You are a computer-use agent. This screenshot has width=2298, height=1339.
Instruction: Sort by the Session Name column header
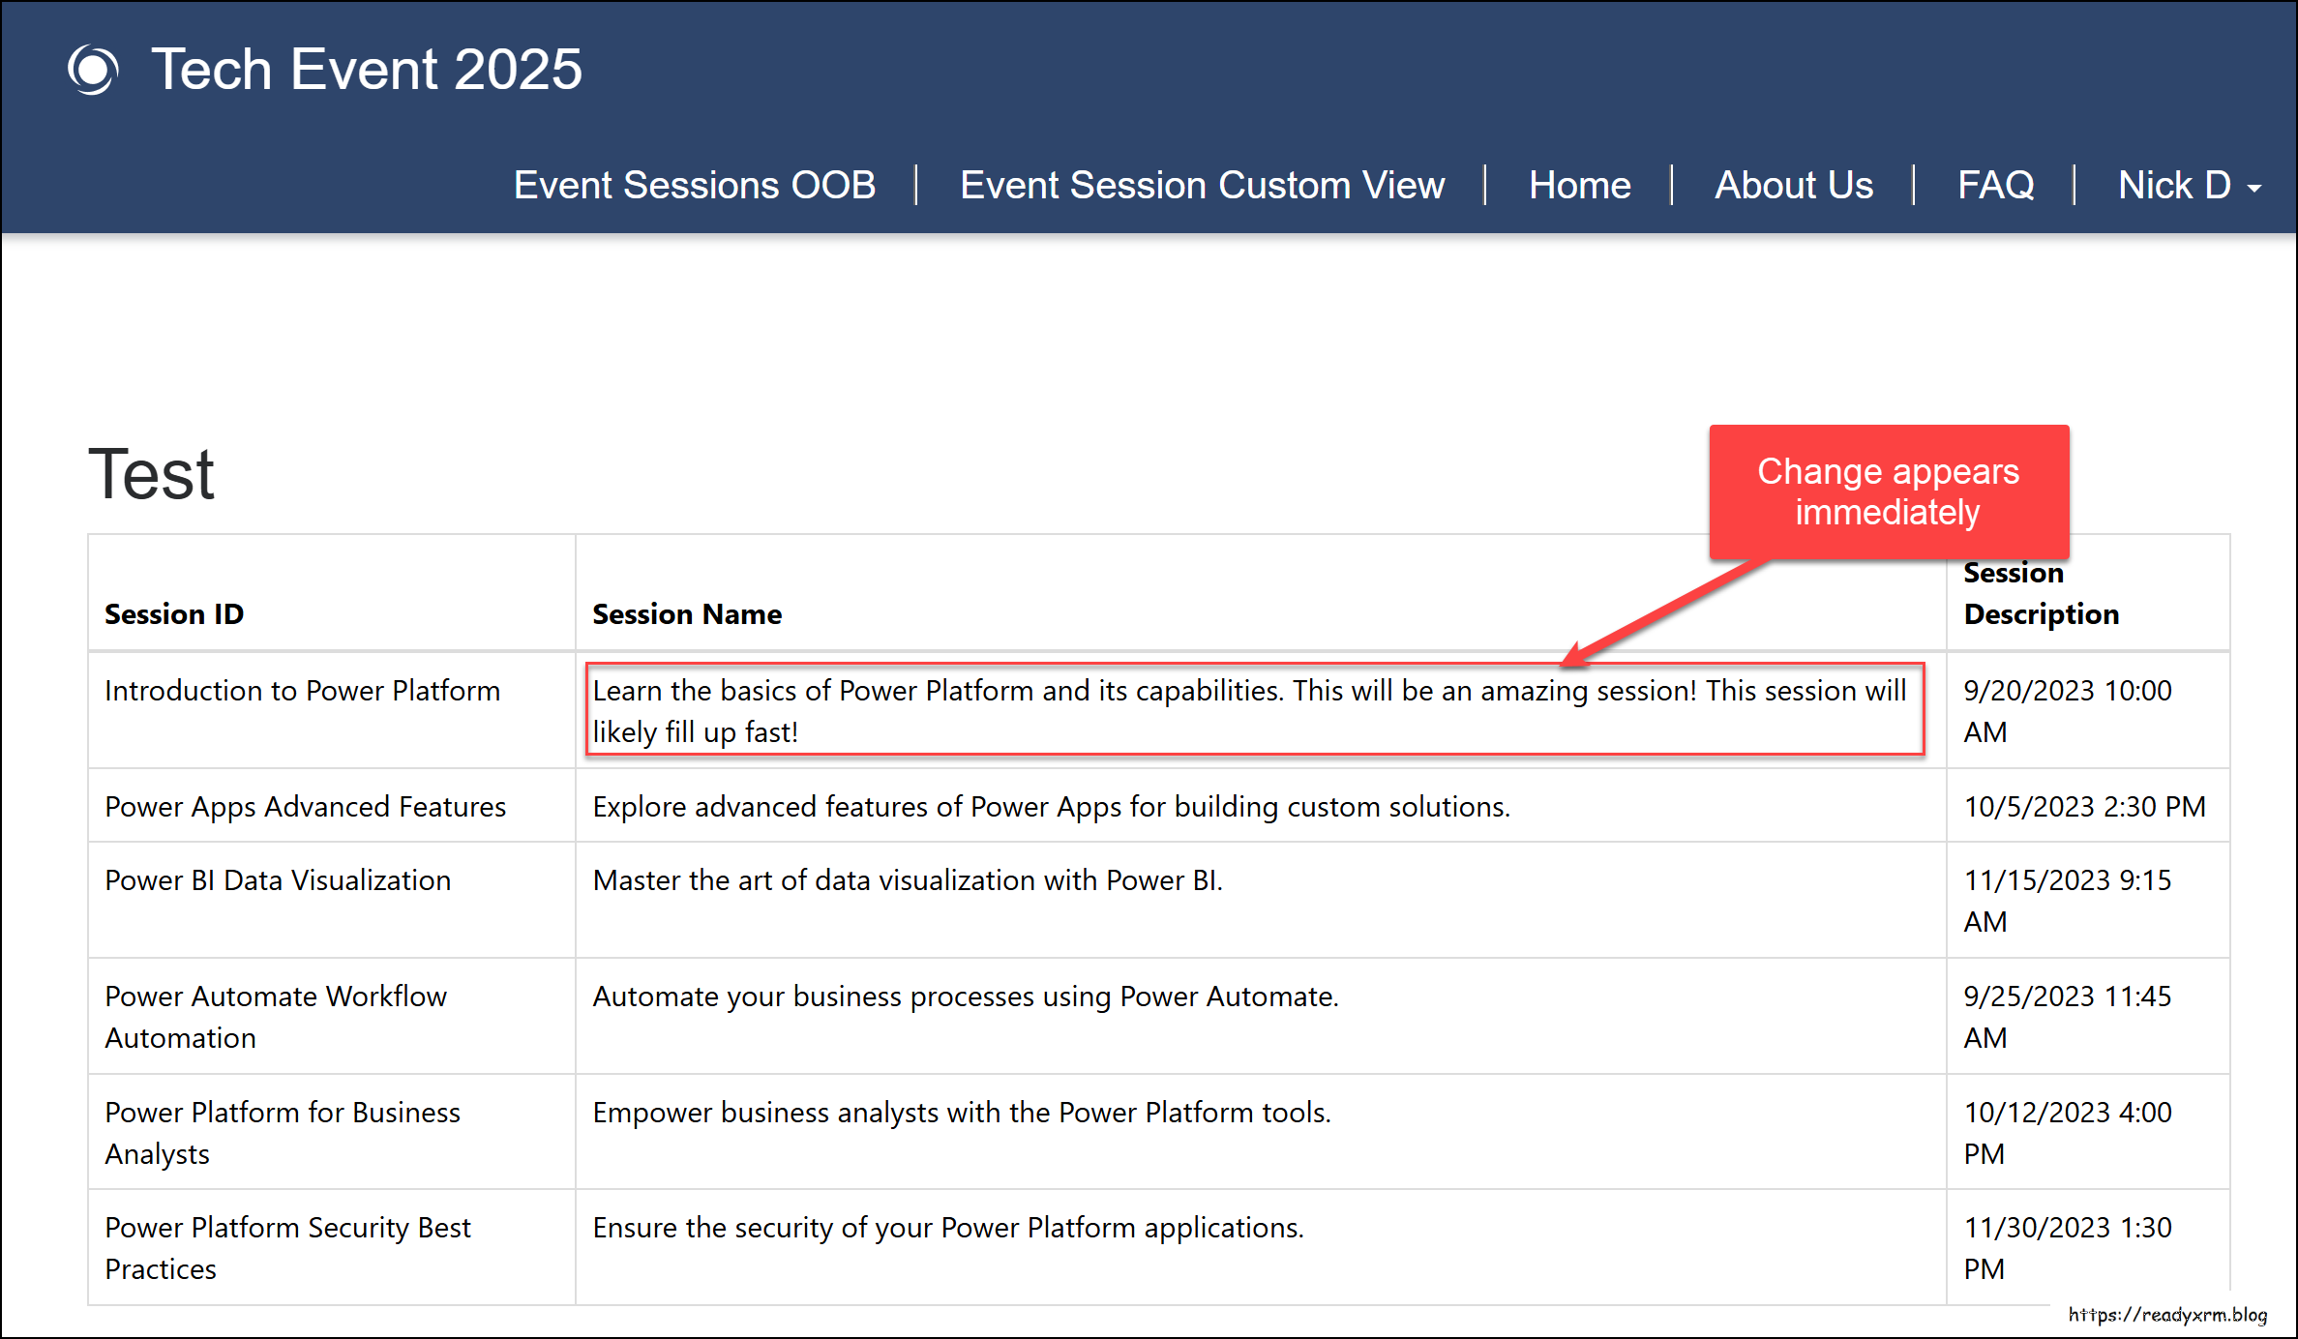point(687,613)
